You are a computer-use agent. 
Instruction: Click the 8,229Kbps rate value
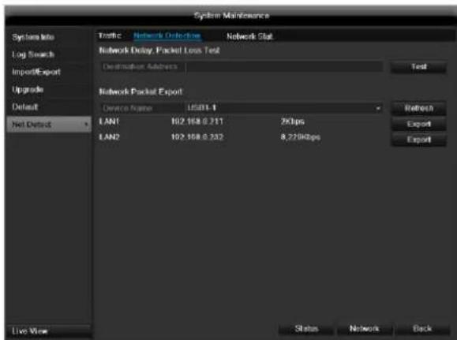pyautogui.click(x=301, y=137)
